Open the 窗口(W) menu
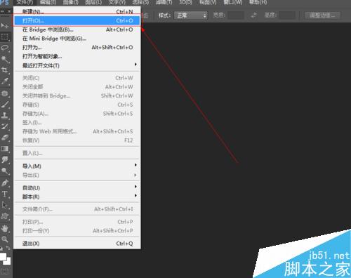The height and width of the screenshot is (278, 351). (x=233, y=2)
